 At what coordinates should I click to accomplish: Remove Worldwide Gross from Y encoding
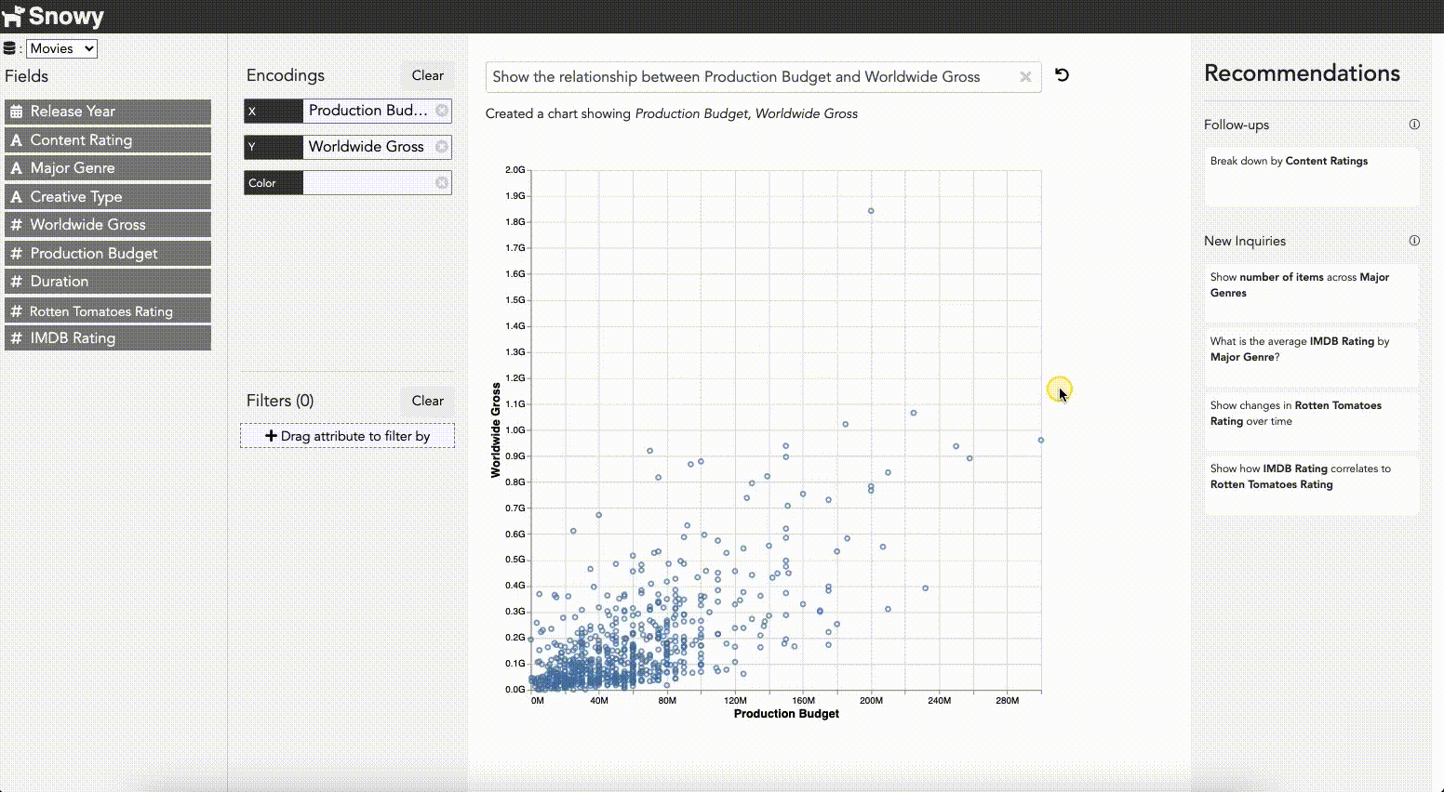click(x=442, y=147)
